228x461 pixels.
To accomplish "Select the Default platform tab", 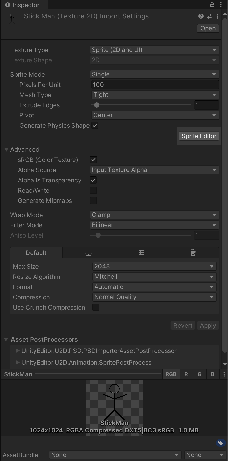I will (36, 253).
